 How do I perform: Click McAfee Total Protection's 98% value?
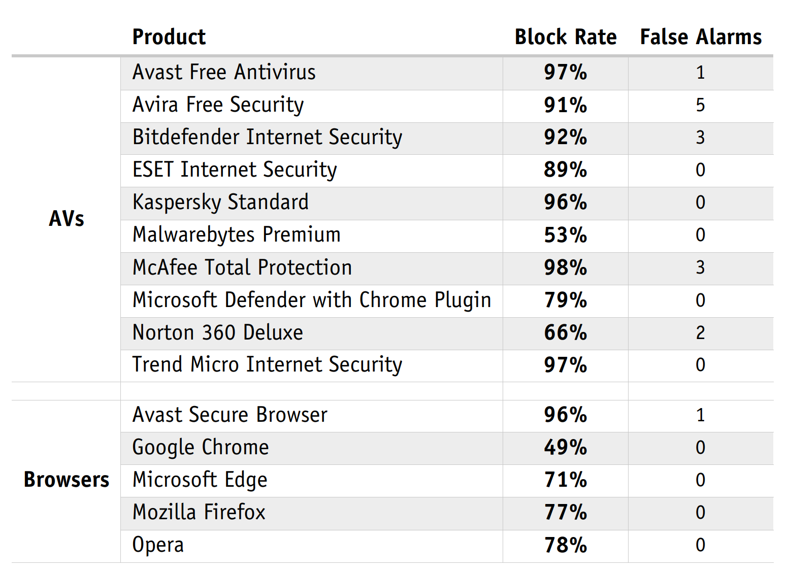pyautogui.click(x=565, y=267)
